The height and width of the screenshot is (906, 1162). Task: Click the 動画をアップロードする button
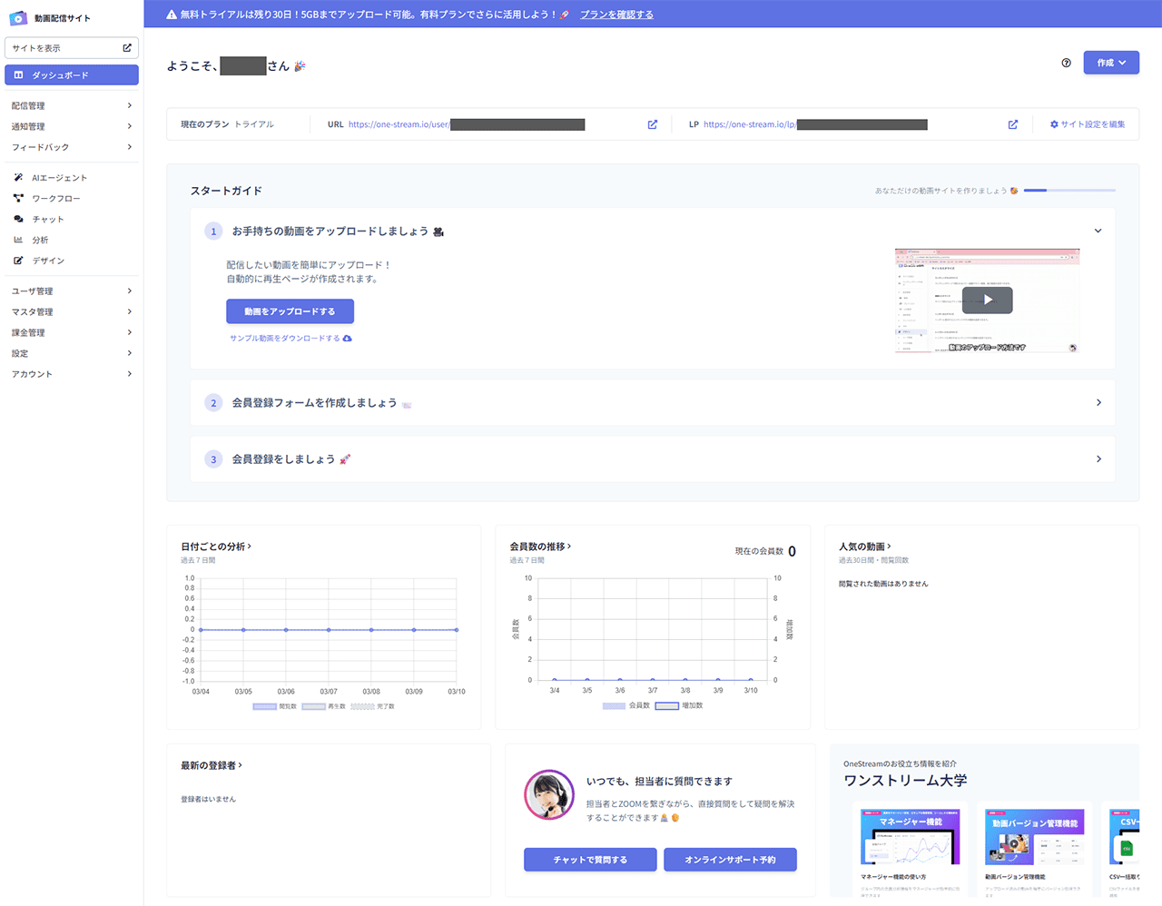click(x=290, y=310)
